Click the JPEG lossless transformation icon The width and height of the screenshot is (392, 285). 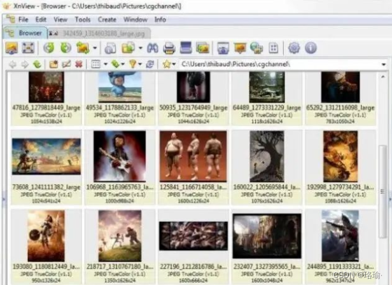click(83, 48)
